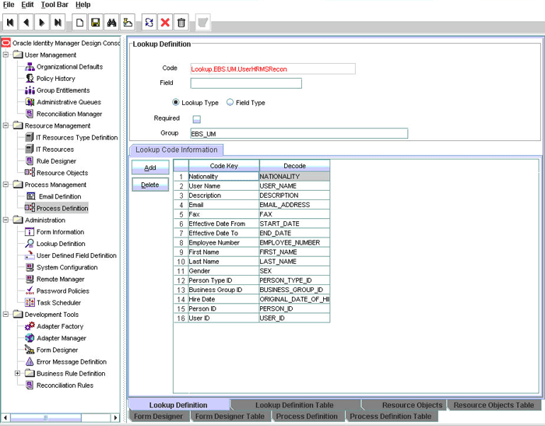This screenshot has height=426, width=545.
Task: Go to next record toolbar icon
Action: coord(42,23)
